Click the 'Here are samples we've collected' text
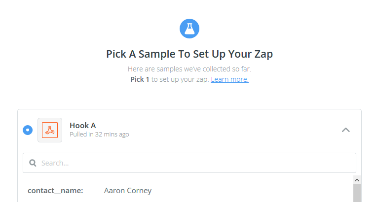This screenshot has width=377, height=202. [189, 69]
